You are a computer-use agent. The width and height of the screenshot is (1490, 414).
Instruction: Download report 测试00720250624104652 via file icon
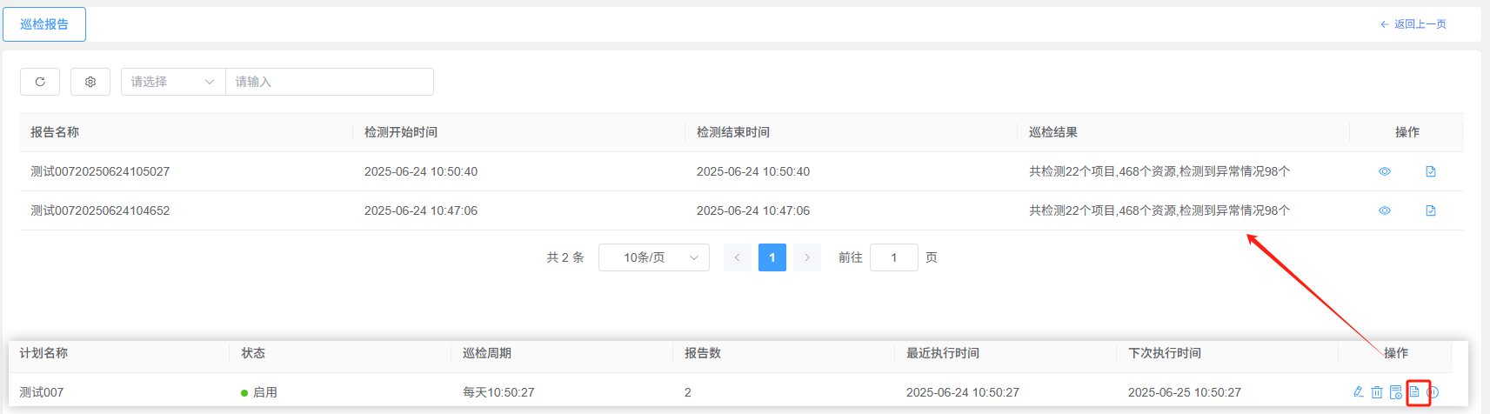tap(1431, 210)
